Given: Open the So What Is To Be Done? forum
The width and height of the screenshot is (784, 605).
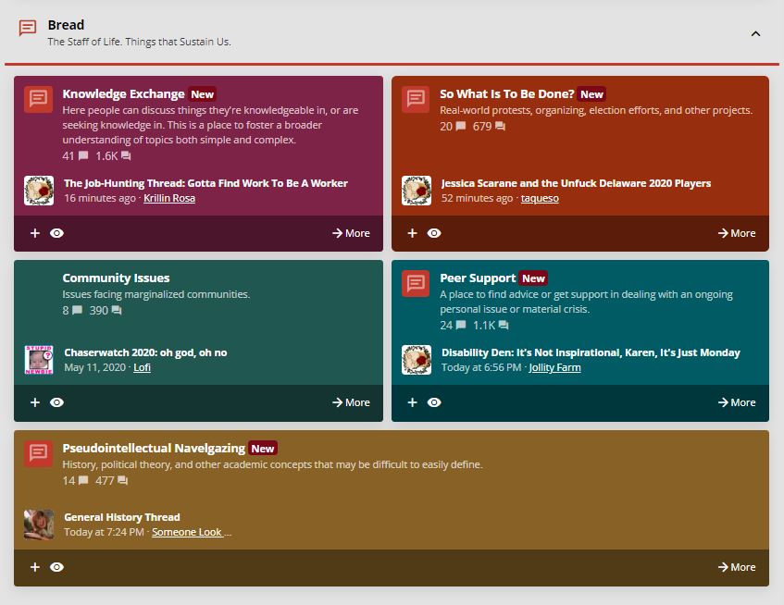Looking at the screenshot, I should click(507, 94).
